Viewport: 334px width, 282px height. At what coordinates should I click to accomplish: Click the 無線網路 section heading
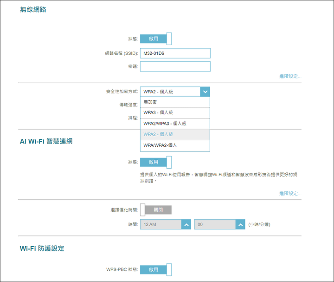[x=33, y=10]
